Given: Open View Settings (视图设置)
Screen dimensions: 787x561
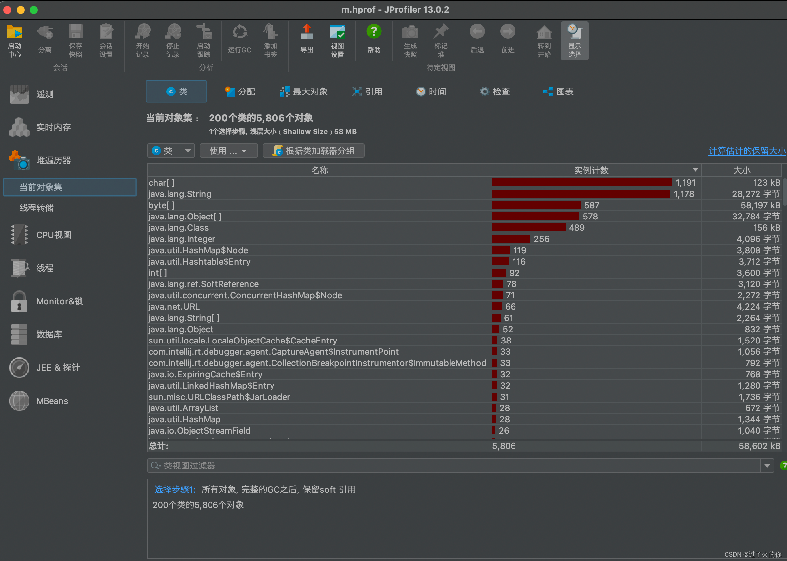Looking at the screenshot, I should pos(337,41).
